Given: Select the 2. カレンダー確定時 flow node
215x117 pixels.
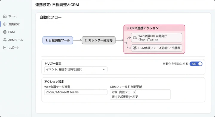Looking at the screenshot, I should 99,40.
